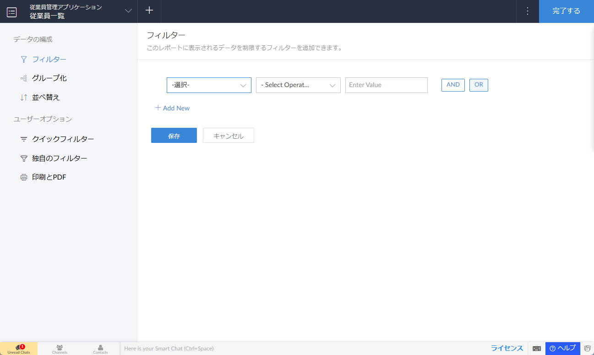Viewport: 594px width, 355px height.
Task: Click the report list icon at top-left
Action: click(x=12, y=12)
